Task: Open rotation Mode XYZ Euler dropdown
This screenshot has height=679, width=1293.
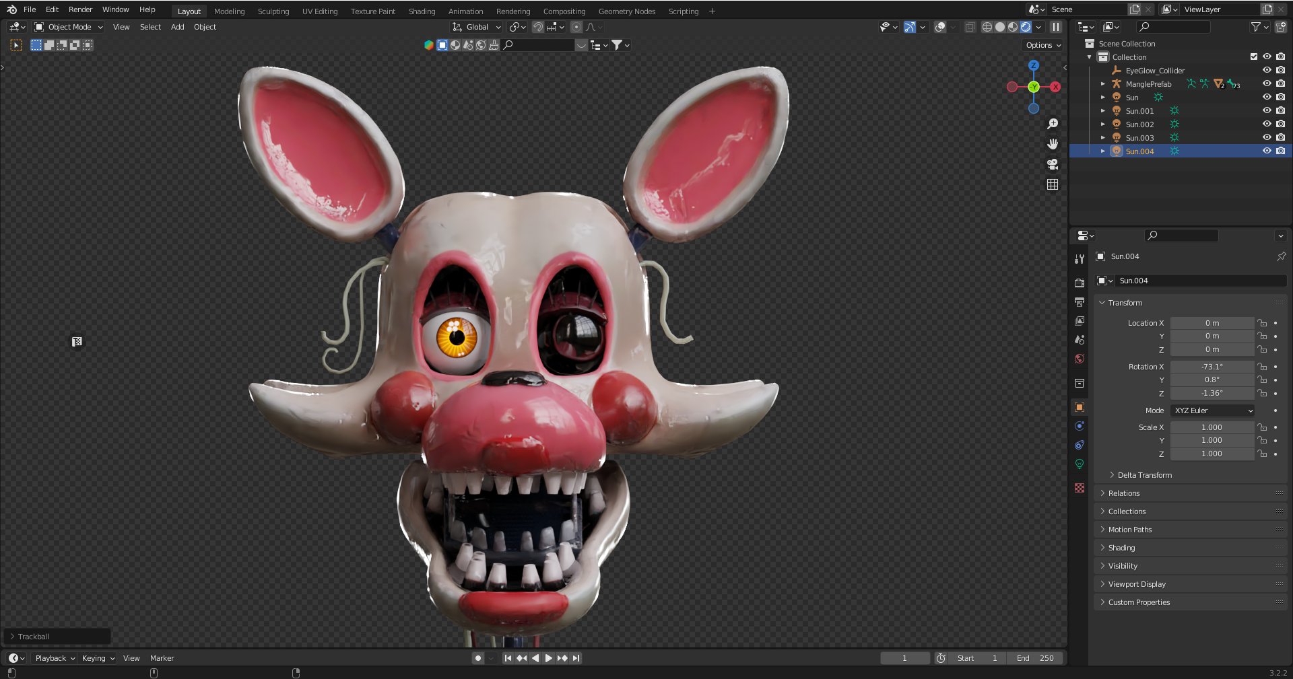Action: [1212, 410]
